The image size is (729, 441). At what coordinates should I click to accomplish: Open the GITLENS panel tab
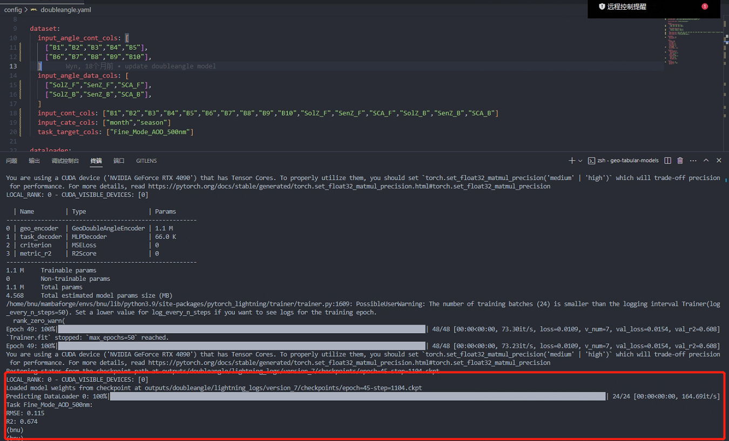(x=146, y=161)
